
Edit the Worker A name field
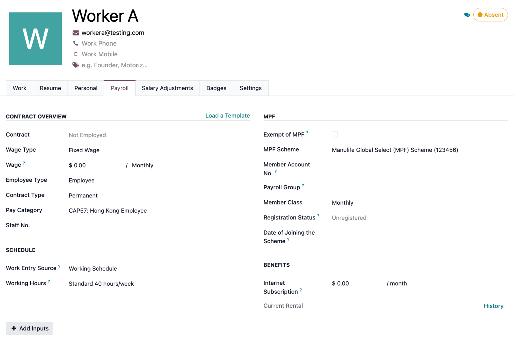[105, 16]
